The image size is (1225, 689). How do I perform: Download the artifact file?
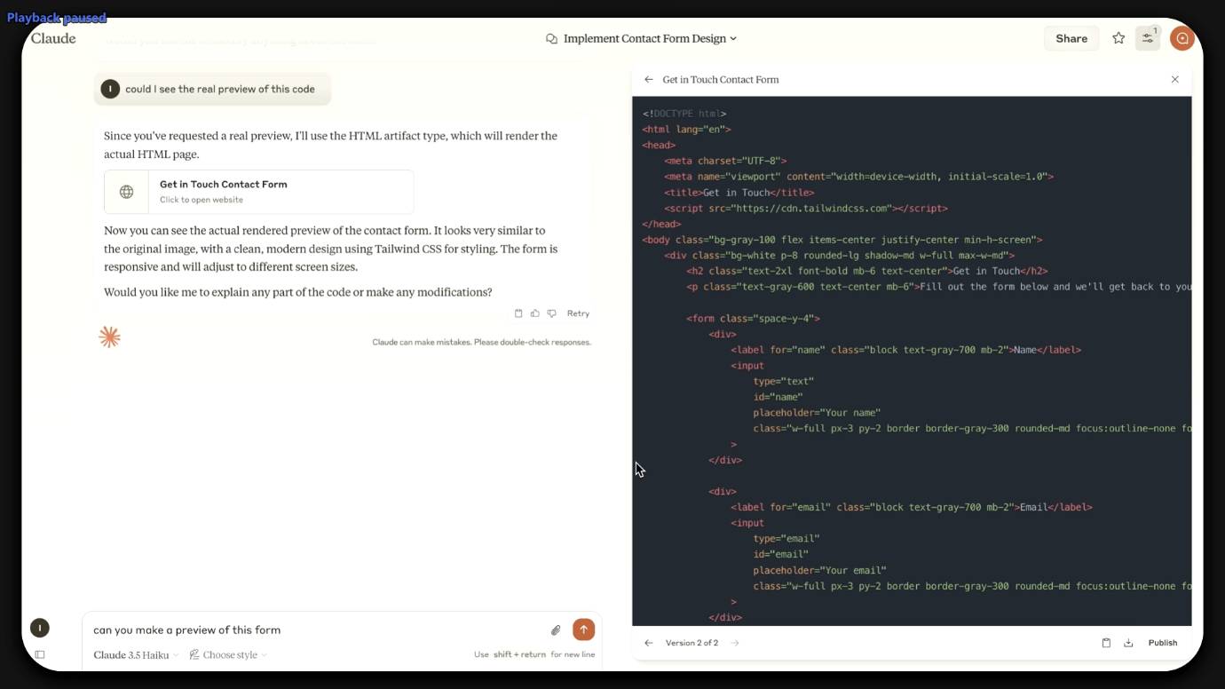click(x=1128, y=643)
